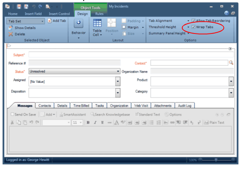Click the Add Tab icon
Image resolution: width=246 pixels, height=171 pixels.
tap(50, 21)
